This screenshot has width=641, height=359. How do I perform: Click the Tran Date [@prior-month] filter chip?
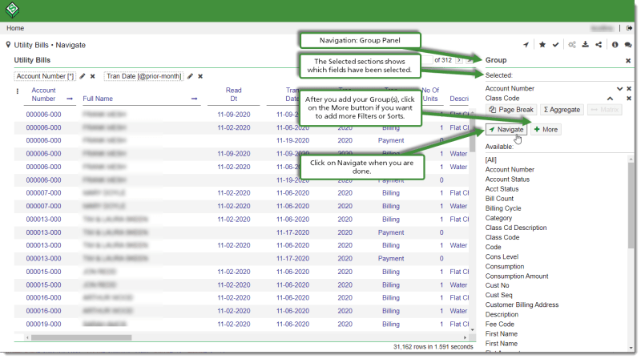pos(144,76)
